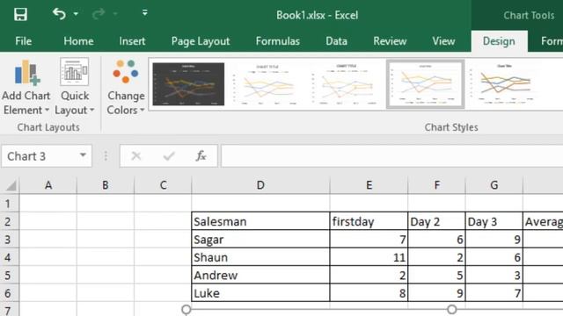The width and height of the screenshot is (563, 316).
Task: Switch to the Review tab
Action: tap(390, 41)
